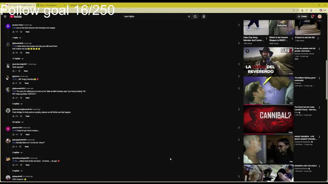Viewport: 328px width, 184px height.
Task: Open options menu for @nataliesantiago6598 comment
Action: (x=239, y=158)
